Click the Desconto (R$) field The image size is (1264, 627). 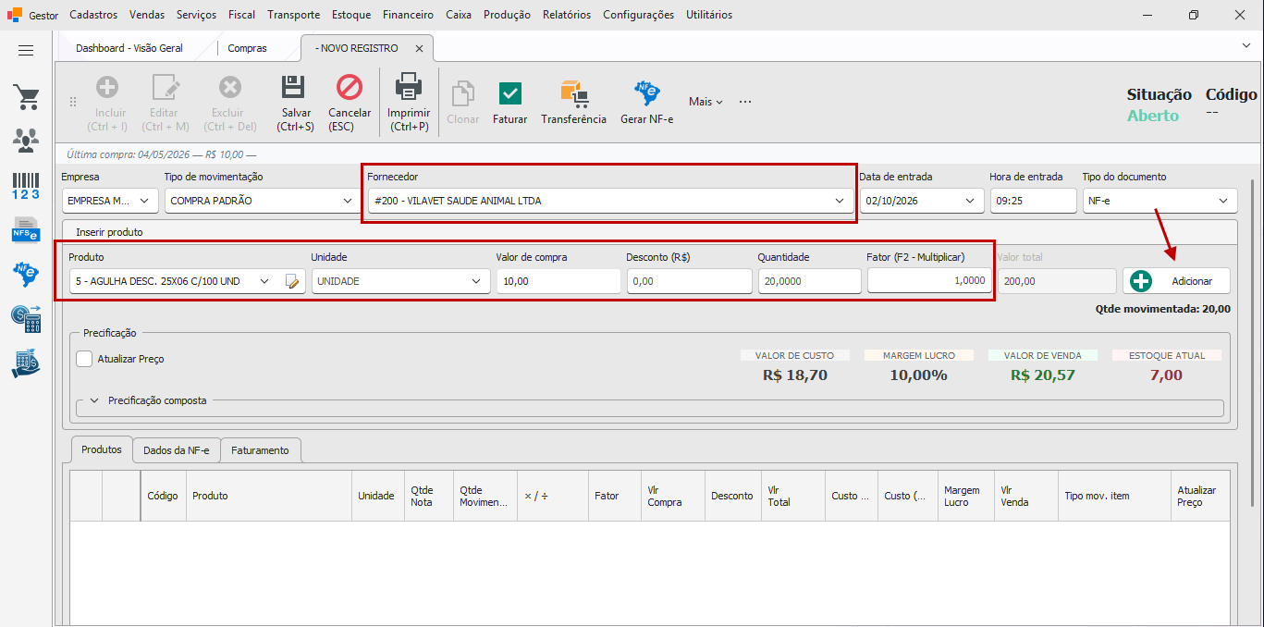[x=689, y=281]
